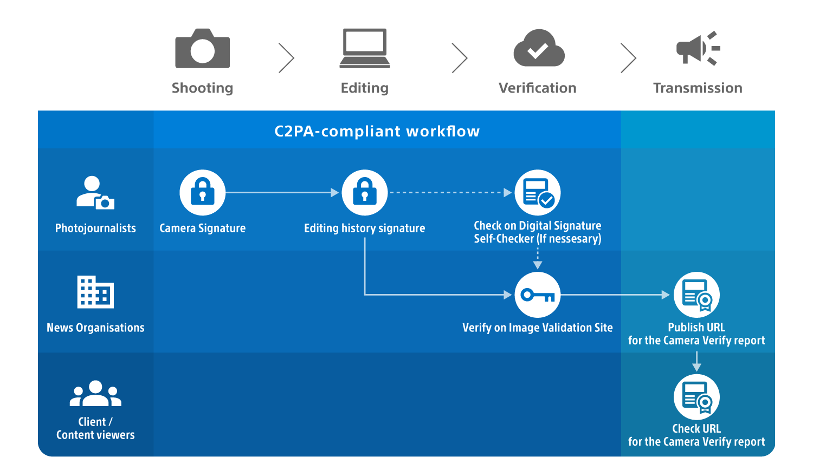Image resolution: width=813 pixels, height=457 pixels.
Task: Click the 'Editing history signature' text
Action: click(x=365, y=228)
